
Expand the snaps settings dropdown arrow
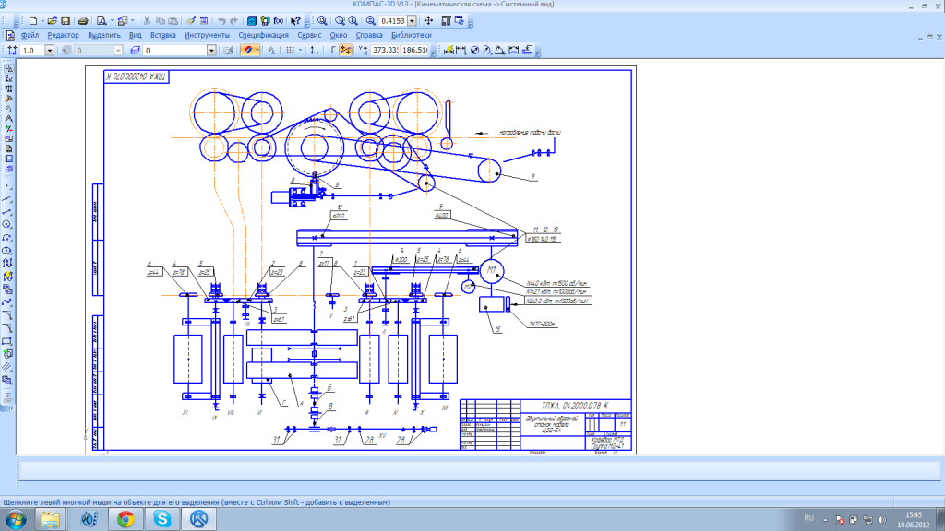point(257,51)
